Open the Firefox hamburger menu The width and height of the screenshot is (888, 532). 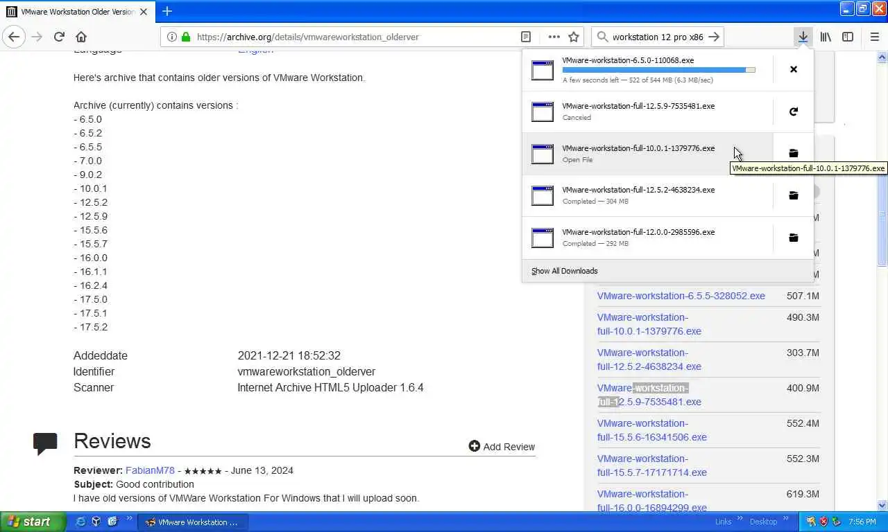pos(874,37)
